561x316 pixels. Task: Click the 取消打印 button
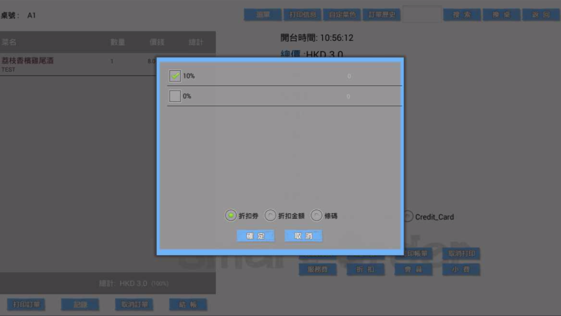pyautogui.click(x=461, y=253)
